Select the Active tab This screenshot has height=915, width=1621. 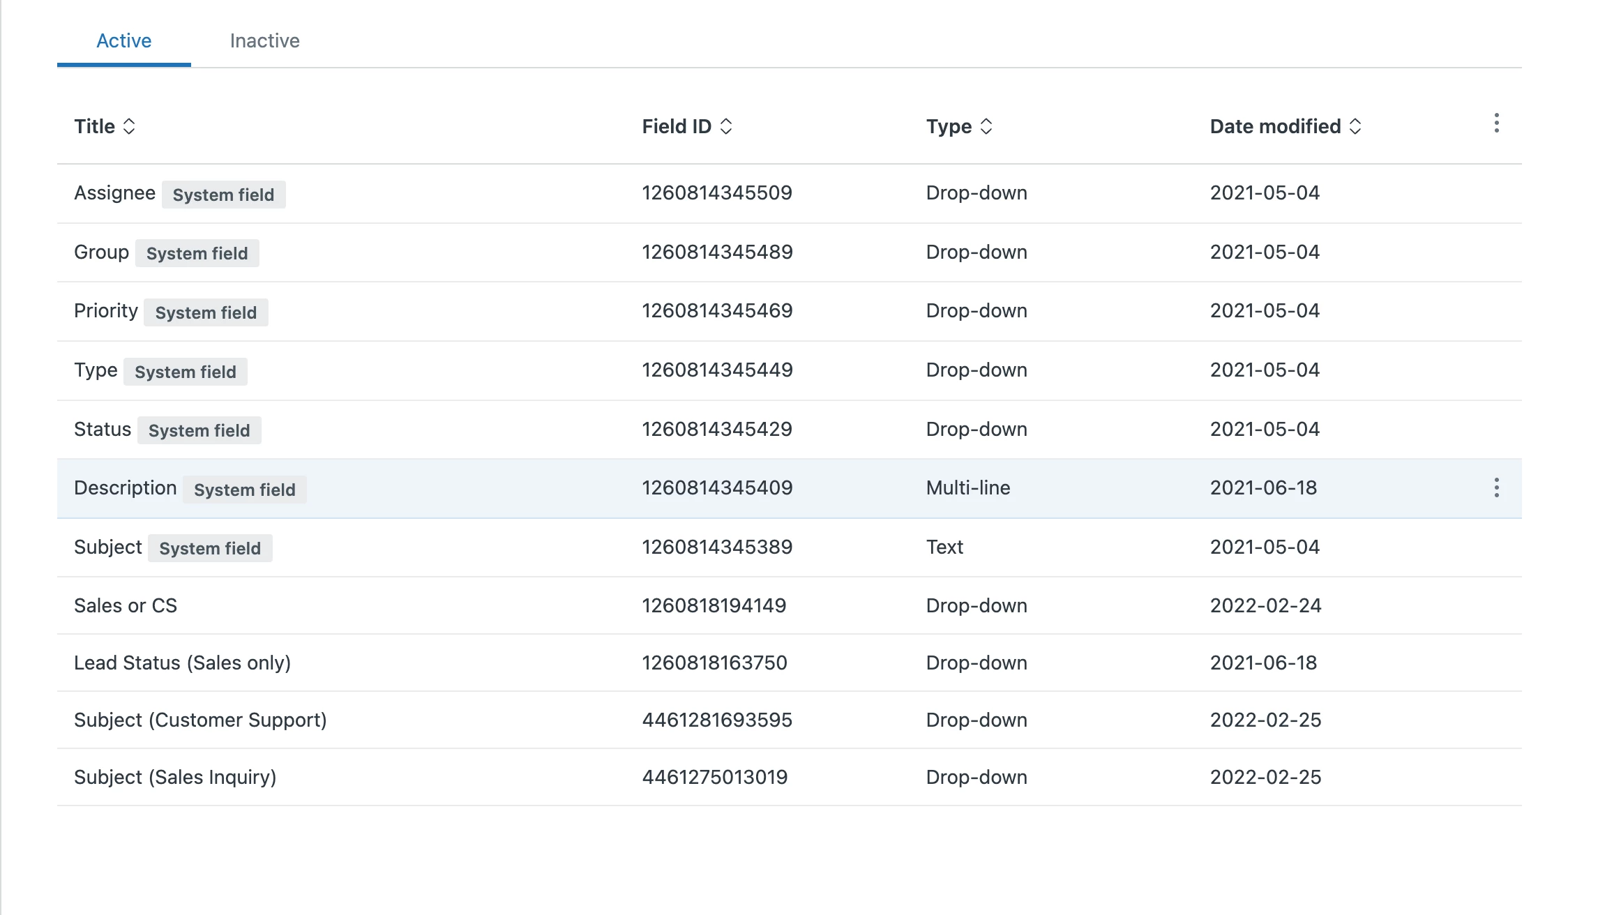[123, 41]
